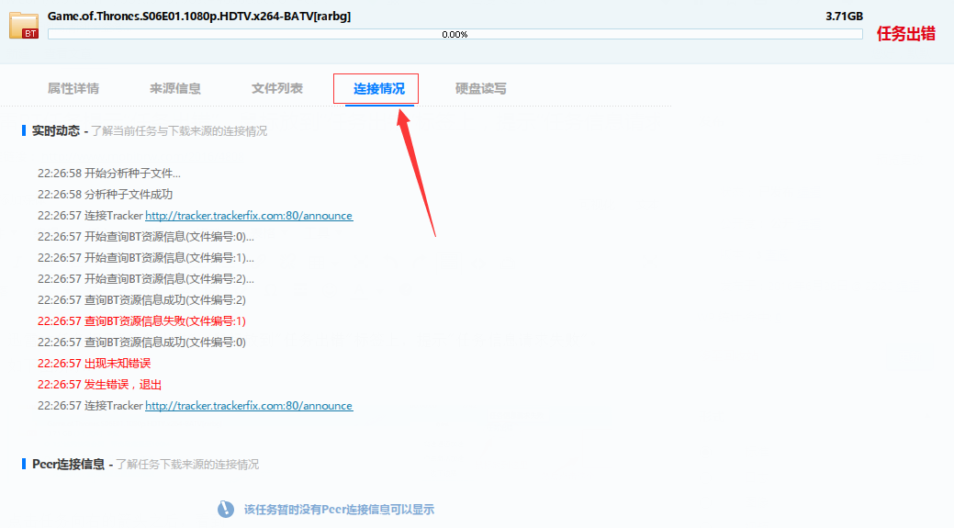Click the 实时动态 section heading
Image resolution: width=954 pixels, height=528 pixels.
(x=56, y=131)
